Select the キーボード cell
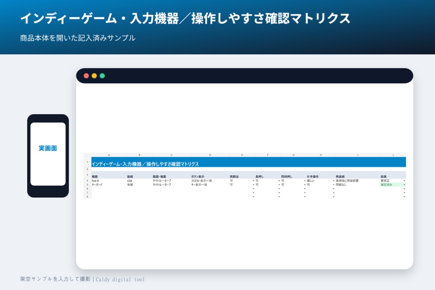Viewport: 435px width, 290px height. (109, 185)
